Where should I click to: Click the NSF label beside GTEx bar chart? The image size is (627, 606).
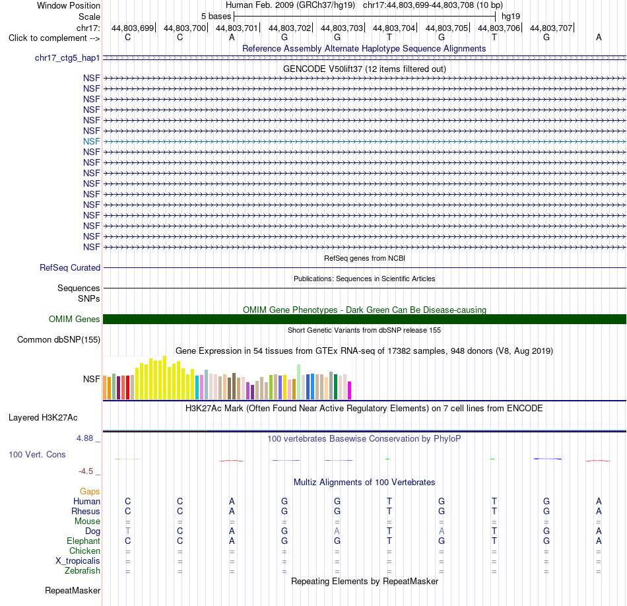[92, 379]
